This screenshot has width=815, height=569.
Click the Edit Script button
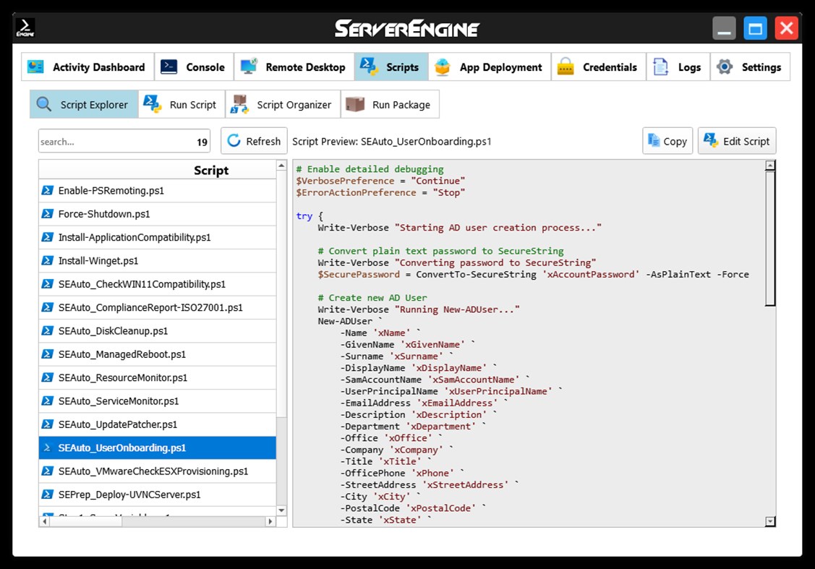click(737, 141)
